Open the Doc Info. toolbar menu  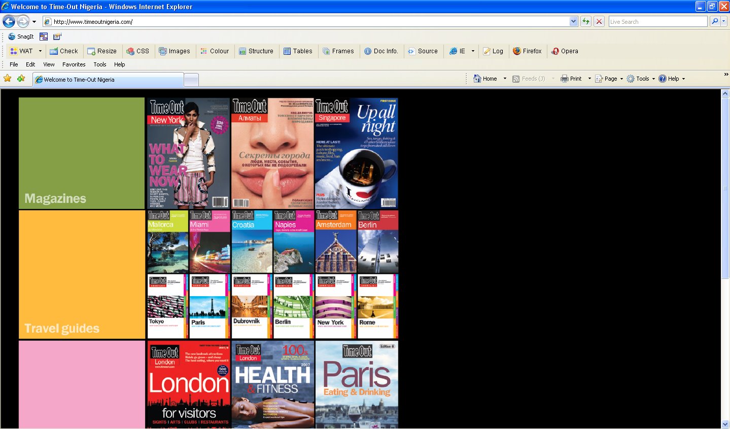click(x=381, y=51)
